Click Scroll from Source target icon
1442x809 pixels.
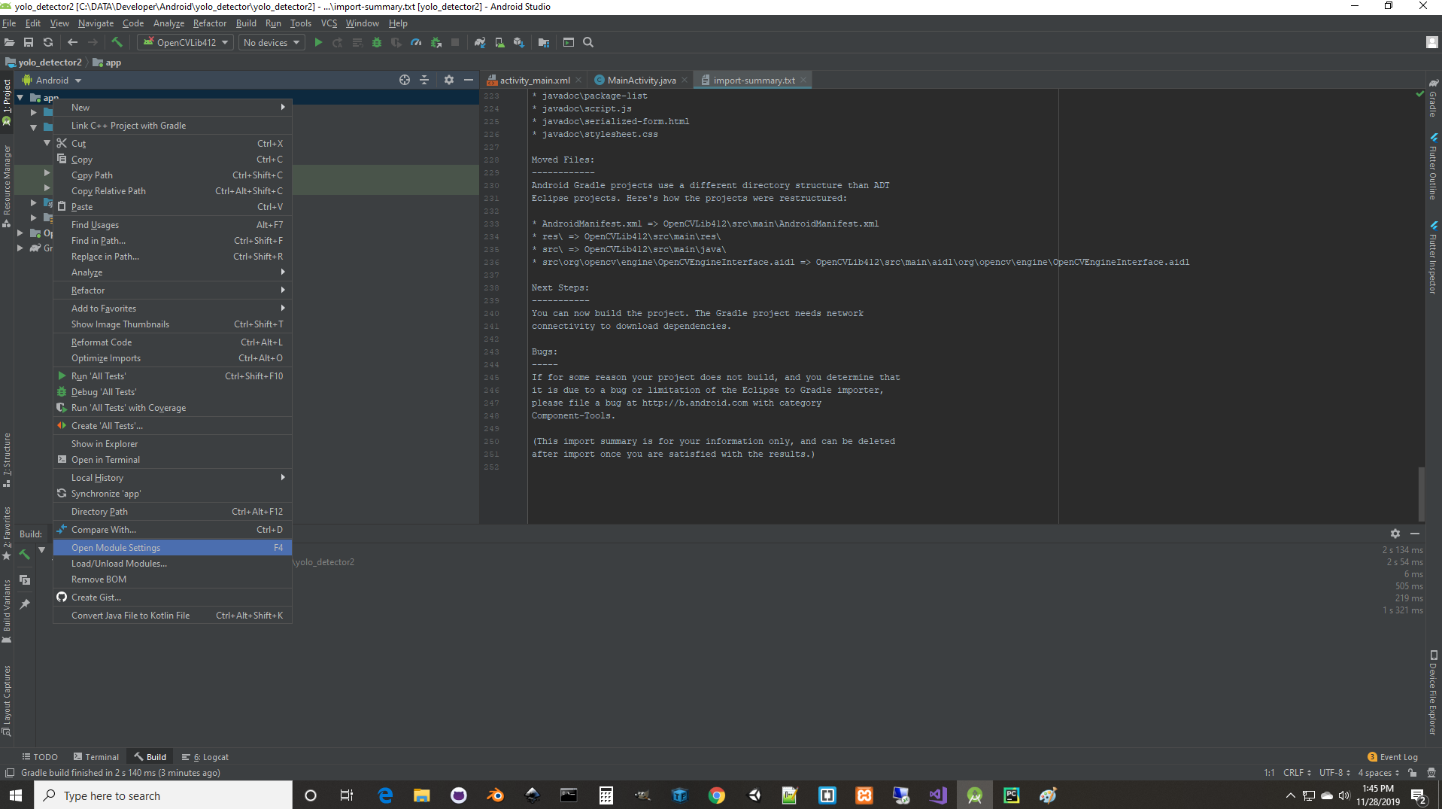[x=405, y=80]
